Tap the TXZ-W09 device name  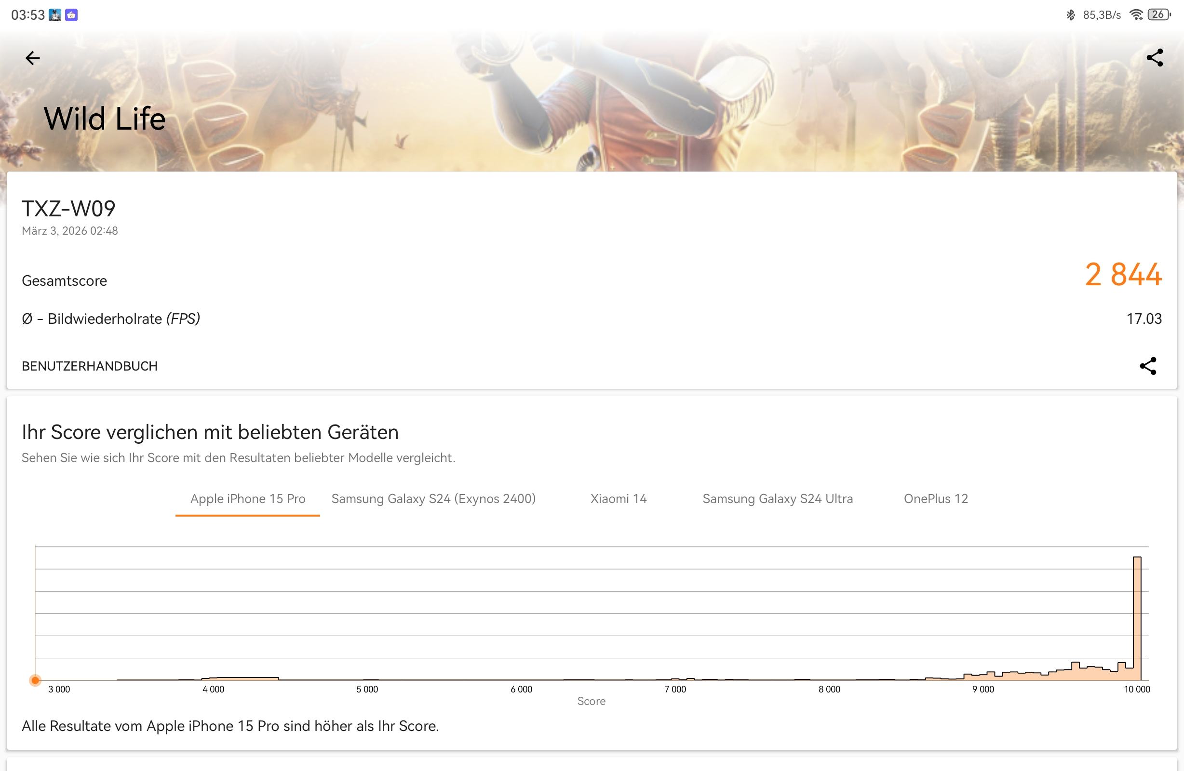68,209
